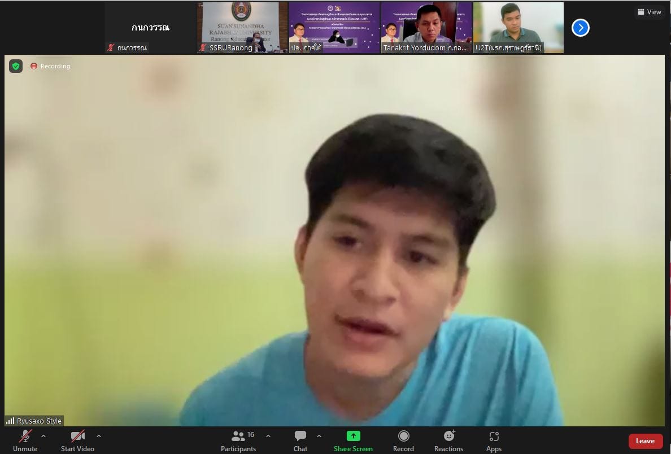Expand the arrow next to Participants
671x454 pixels.
pyautogui.click(x=268, y=436)
